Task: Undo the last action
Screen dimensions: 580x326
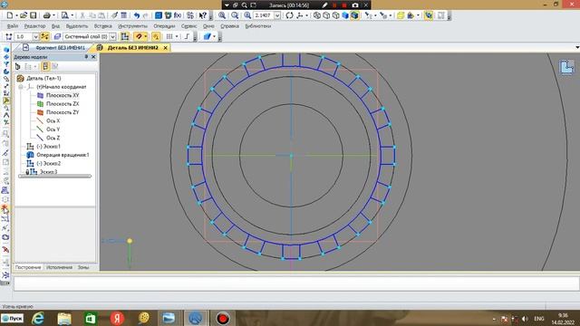Action: 137,15
